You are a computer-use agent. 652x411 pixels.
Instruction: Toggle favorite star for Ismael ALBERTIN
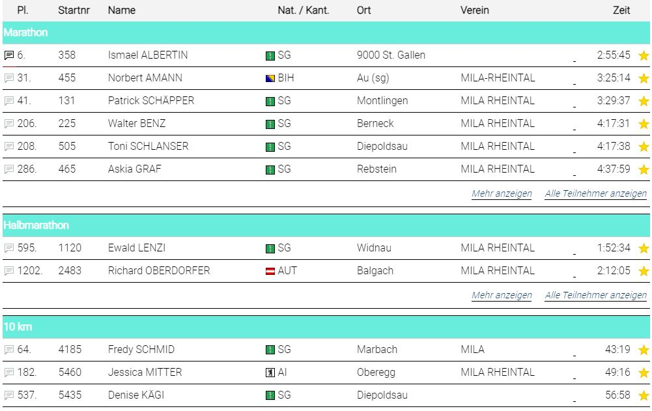click(644, 55)
